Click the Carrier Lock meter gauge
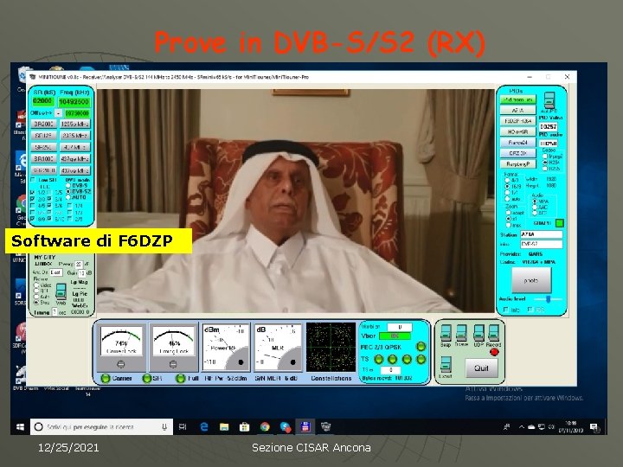623x467 pixels. (121, 346)
